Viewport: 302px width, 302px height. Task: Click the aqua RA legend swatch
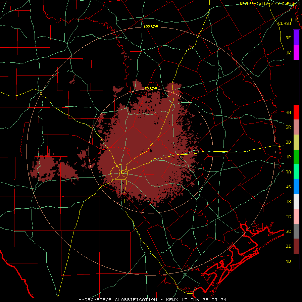tap(296, 172)
